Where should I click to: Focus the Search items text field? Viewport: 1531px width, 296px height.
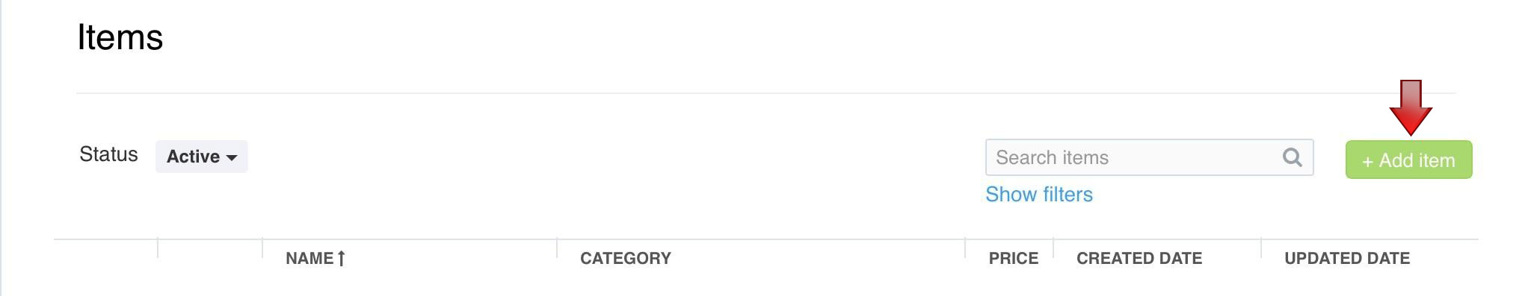(1149, 157)
